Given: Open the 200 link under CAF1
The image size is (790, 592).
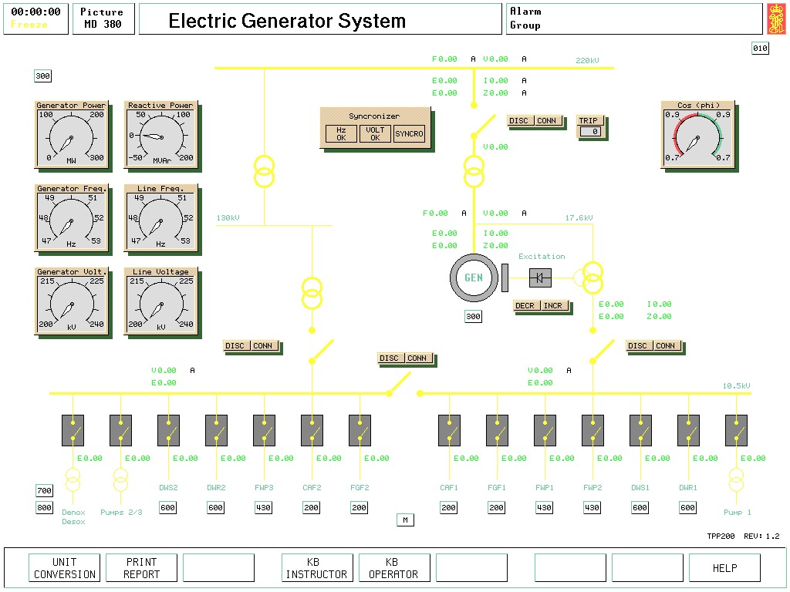Looking at the screenshot, I should [448, 507].
